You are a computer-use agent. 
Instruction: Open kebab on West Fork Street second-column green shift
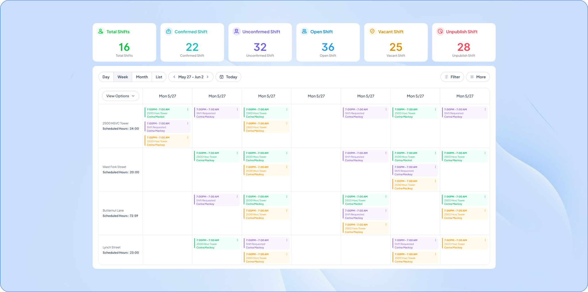pyautogui.click(x=237, y=153)
